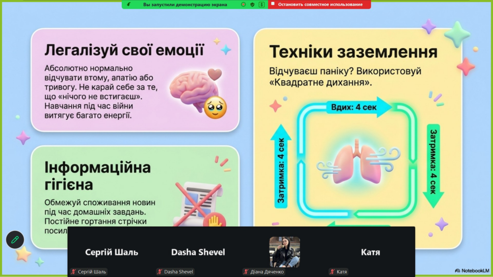This screenshot has height=277, width=493.
Task: Open the security shield icon in share bar
Action: tap(252, 4)
